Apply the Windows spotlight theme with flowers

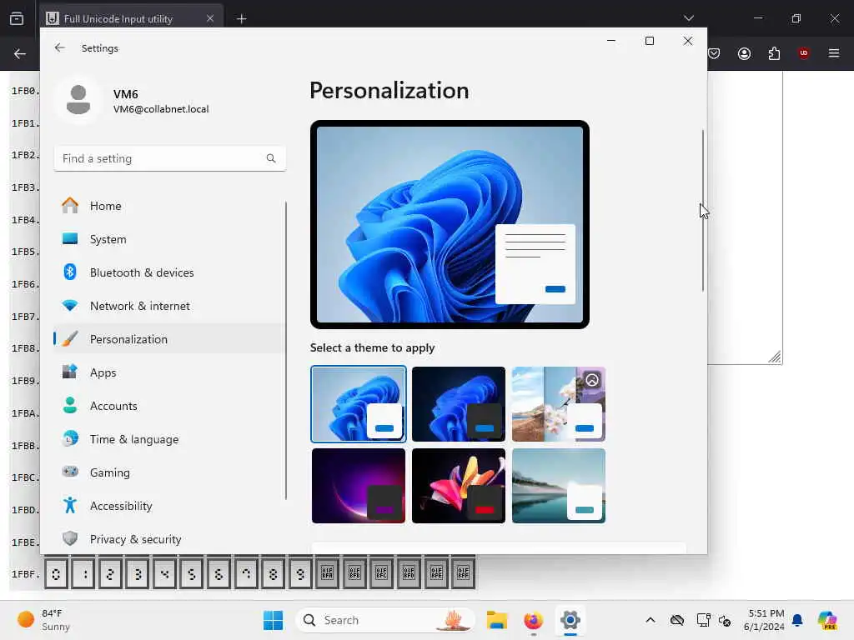(558, 404)
